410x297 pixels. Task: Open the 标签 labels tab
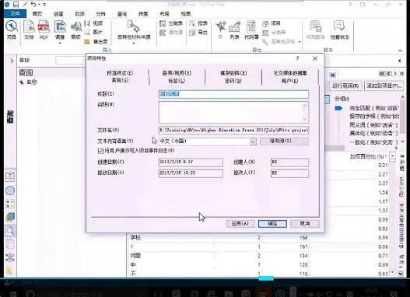tap(177, 81)
